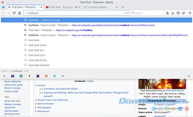Open About Wikipedia sidebar link

13,81
